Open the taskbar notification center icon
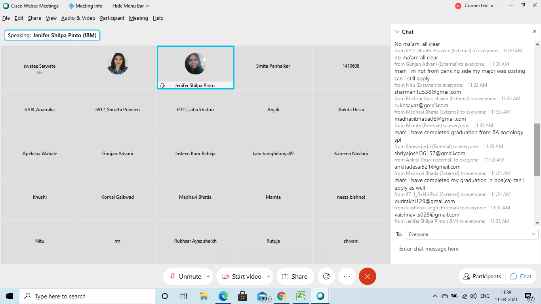This screenshot has width=541, height=304. click(529, 296)
